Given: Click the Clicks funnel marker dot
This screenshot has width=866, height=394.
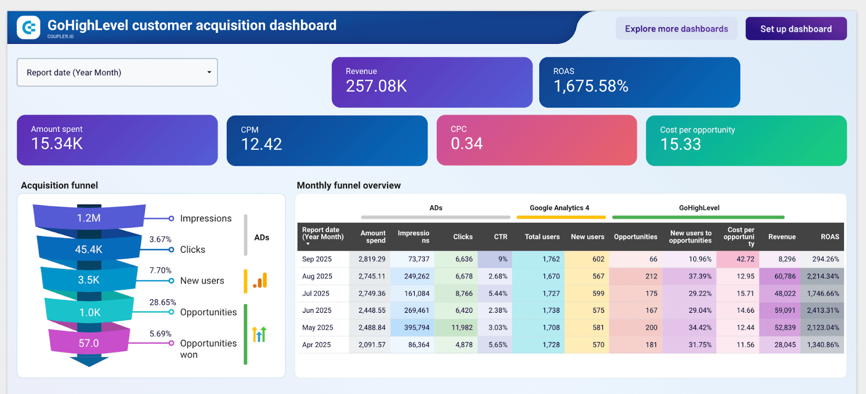Looking at the screenshot, I should (x=171, y=249).
